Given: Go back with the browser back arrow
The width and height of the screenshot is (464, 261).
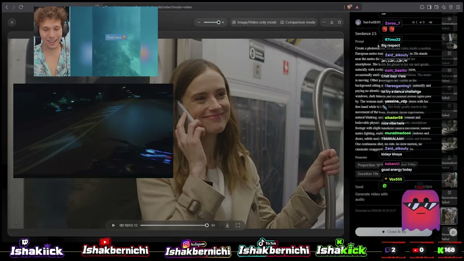Looking at the screenshot, I should pyautogui.click(x=7, y=7).
